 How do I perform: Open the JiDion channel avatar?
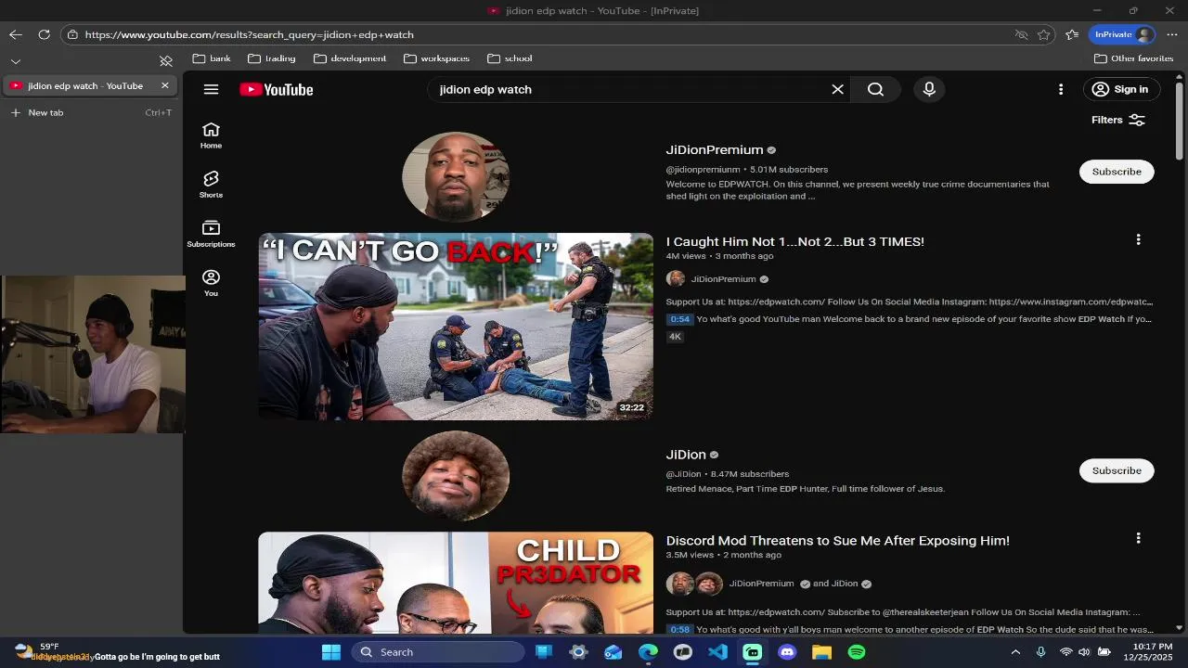click(x=456, y=475)
